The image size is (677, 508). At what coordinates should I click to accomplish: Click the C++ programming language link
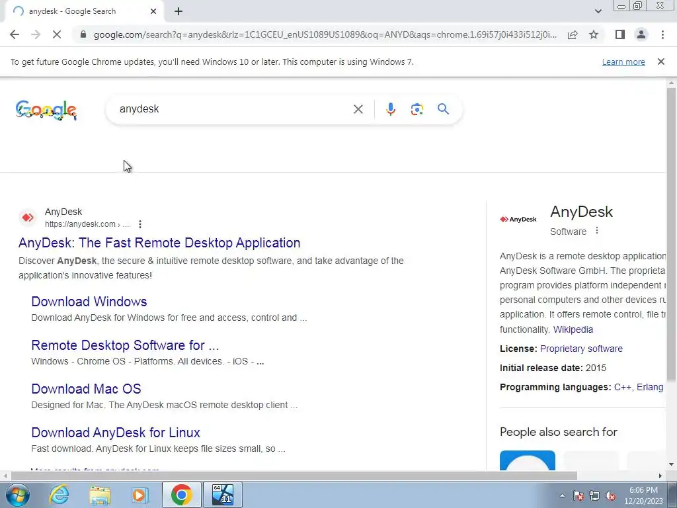coord(622,387)
